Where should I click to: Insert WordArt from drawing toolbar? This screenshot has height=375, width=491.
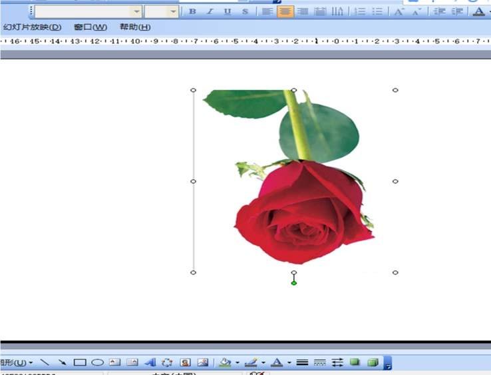click(x=150, y=363)
